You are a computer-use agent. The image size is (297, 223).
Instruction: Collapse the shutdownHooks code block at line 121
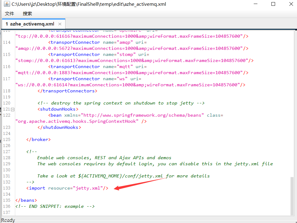(12, 109)
